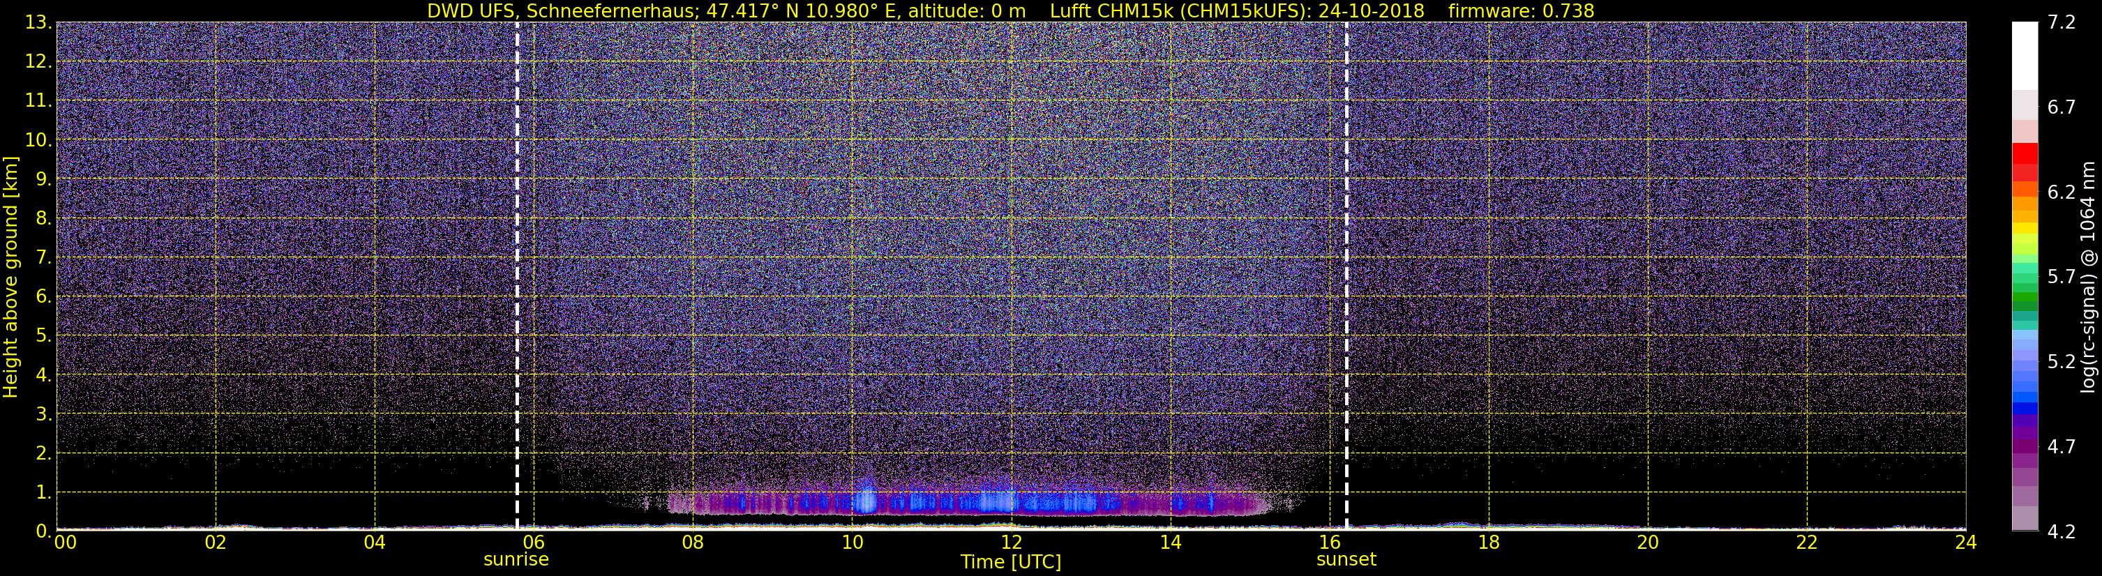Click the "06" tick on the time axis
2102x576 pixels.
click(534, 543)
